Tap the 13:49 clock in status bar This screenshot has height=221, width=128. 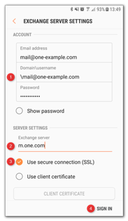point(115,9)
